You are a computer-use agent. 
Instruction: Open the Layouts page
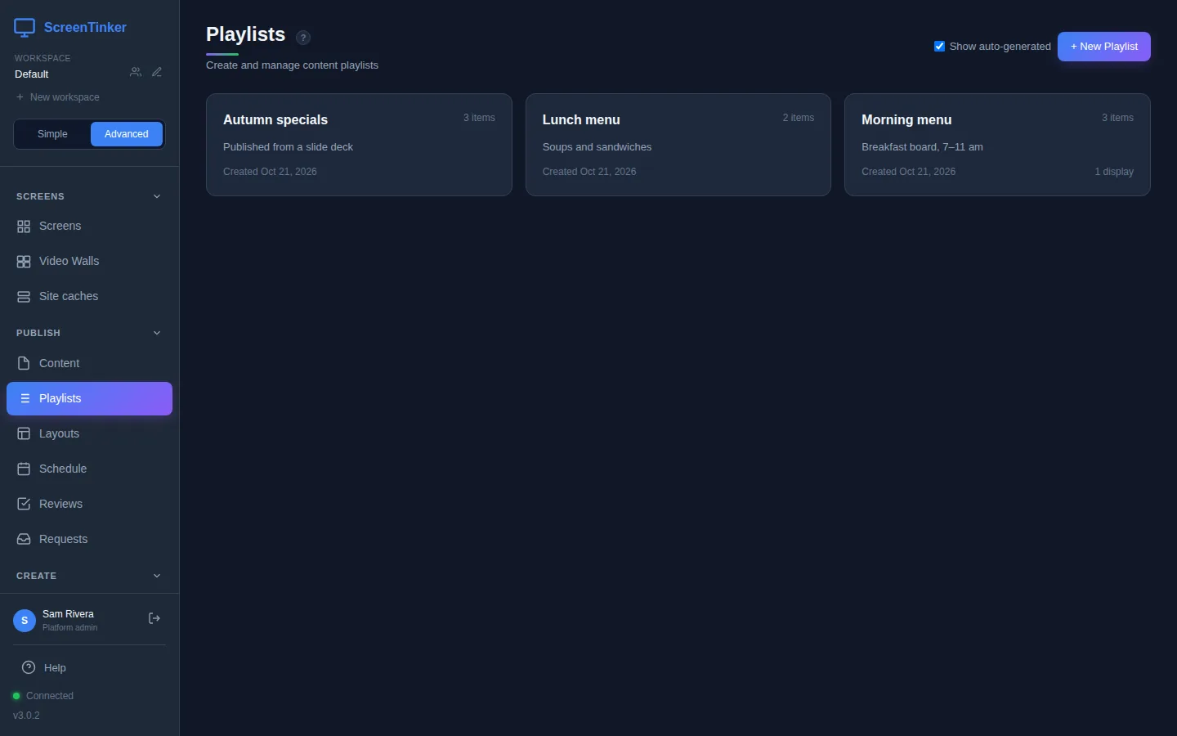[89, 433]
